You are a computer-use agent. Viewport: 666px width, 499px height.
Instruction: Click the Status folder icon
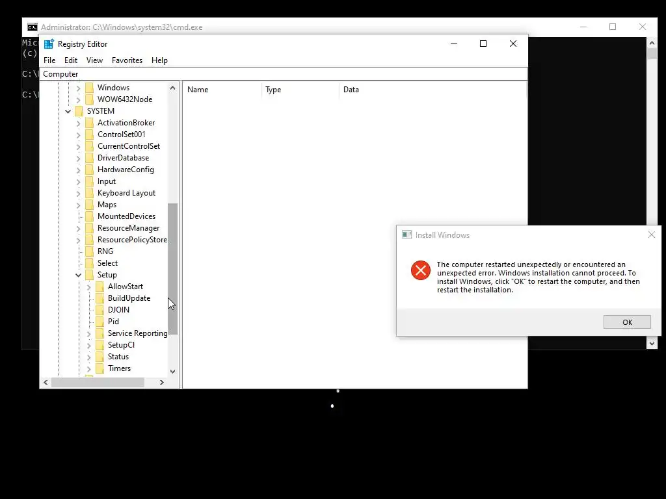pyautogui.click(x=100, y=357)
